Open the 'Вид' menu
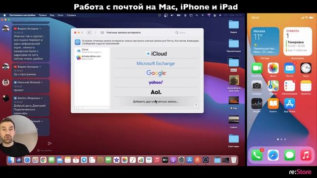This screenshot has height=178, width=317. tap(52, 15)
